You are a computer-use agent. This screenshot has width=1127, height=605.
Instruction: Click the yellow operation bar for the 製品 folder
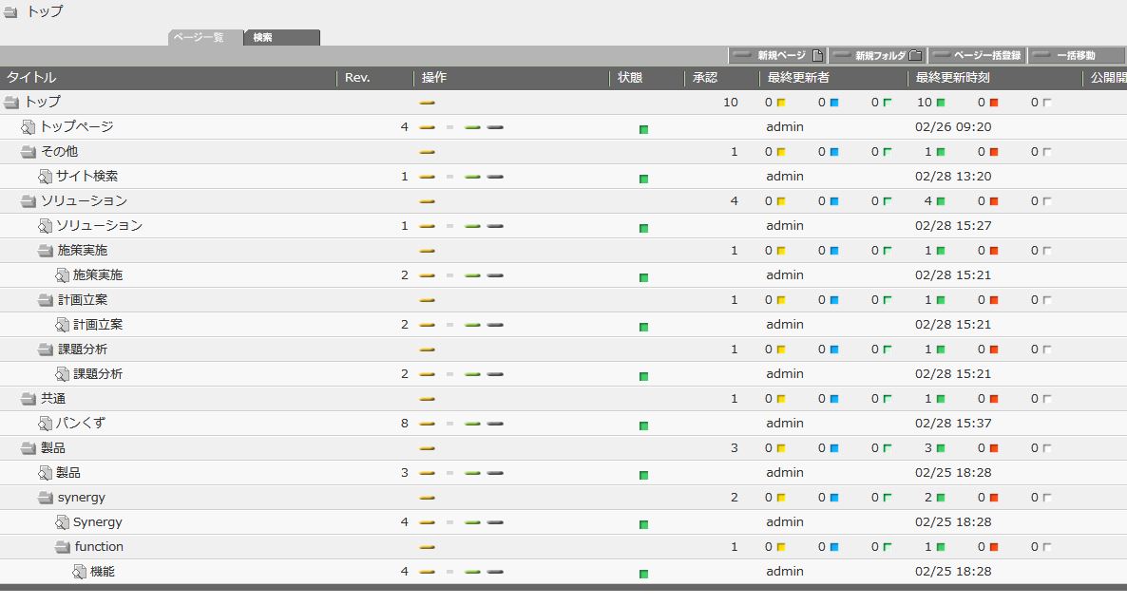click(x=428, y=448)
